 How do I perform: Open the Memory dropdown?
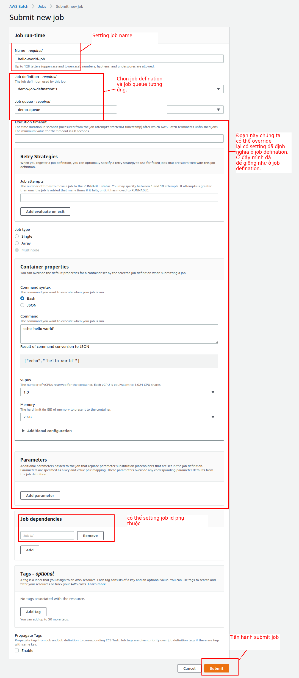(x=213, y=417)
